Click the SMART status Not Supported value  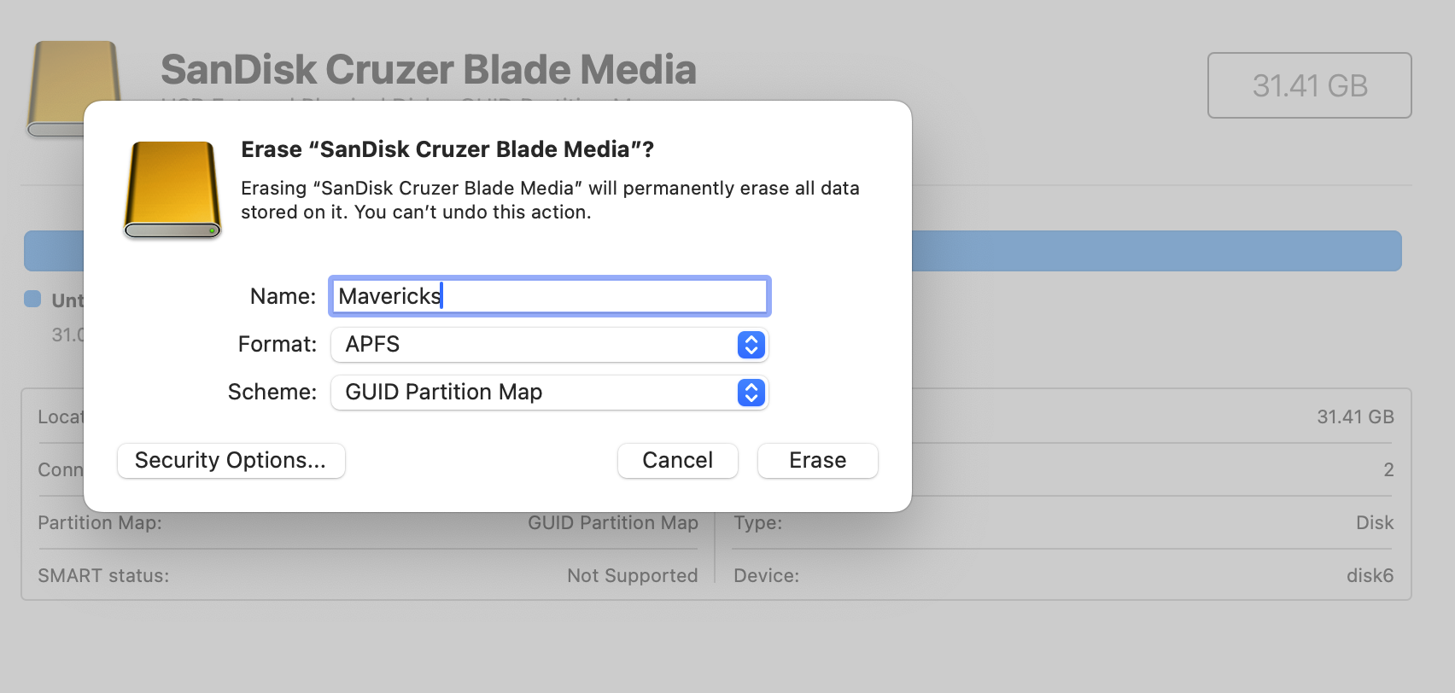(632, 576)
